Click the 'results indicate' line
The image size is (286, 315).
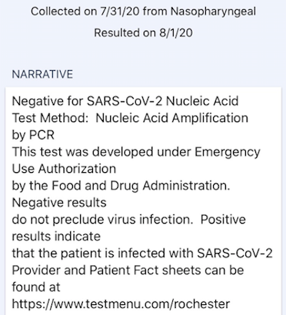click(x=56, y=236)
